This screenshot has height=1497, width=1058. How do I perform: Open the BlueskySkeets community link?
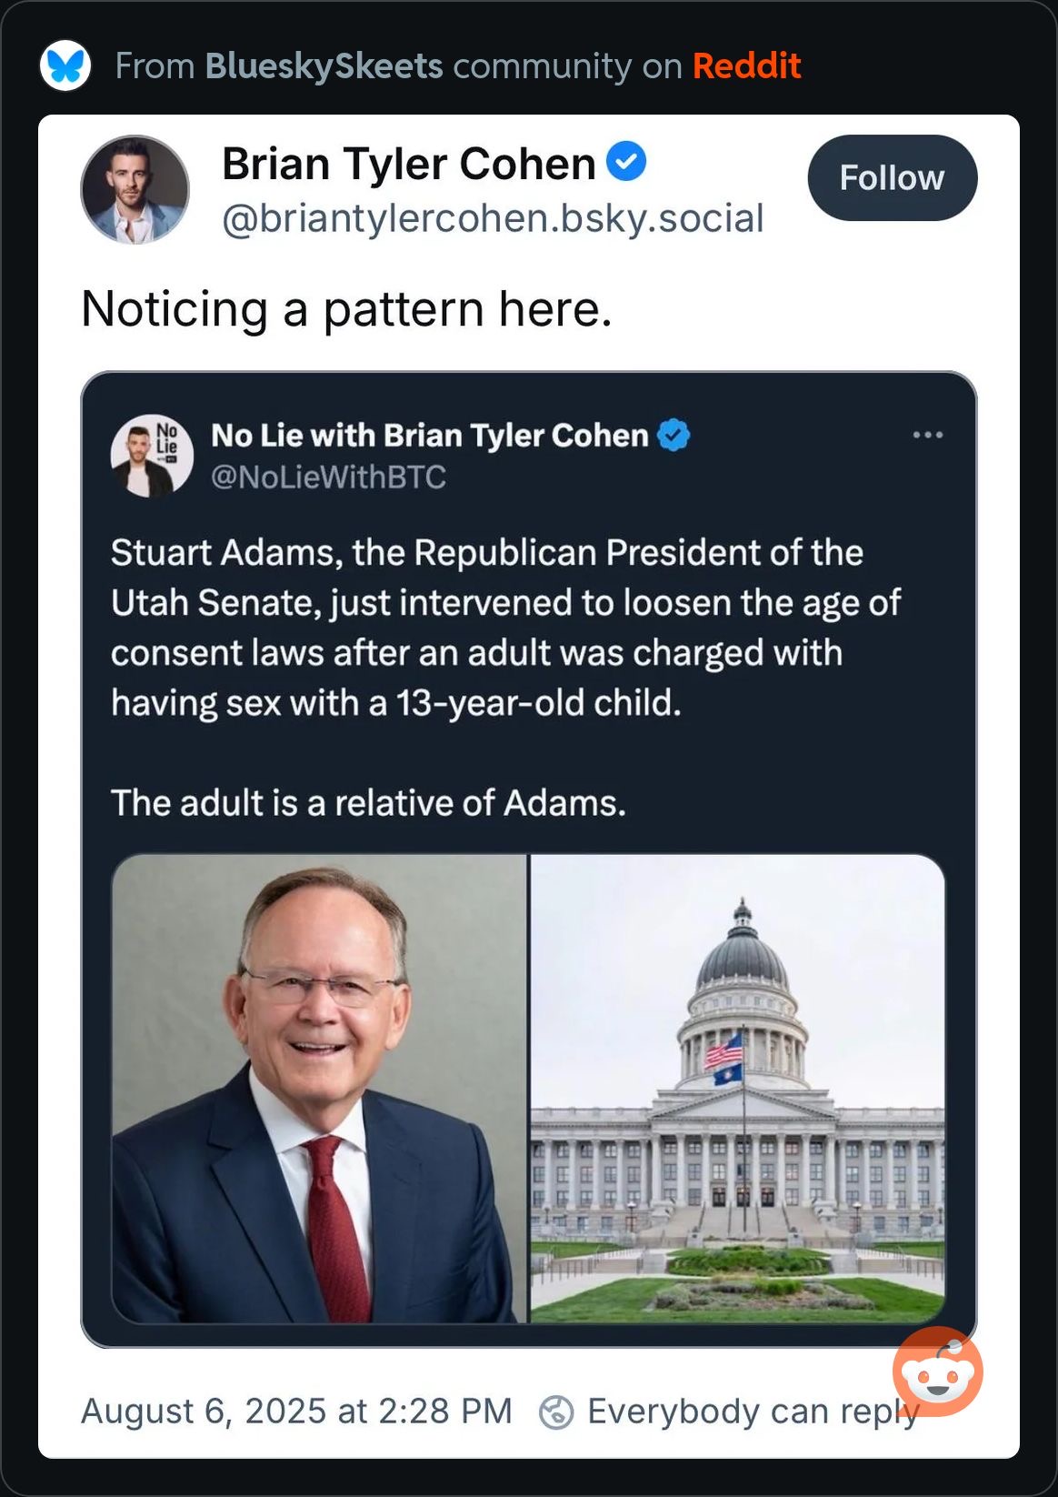pos(324,66)
